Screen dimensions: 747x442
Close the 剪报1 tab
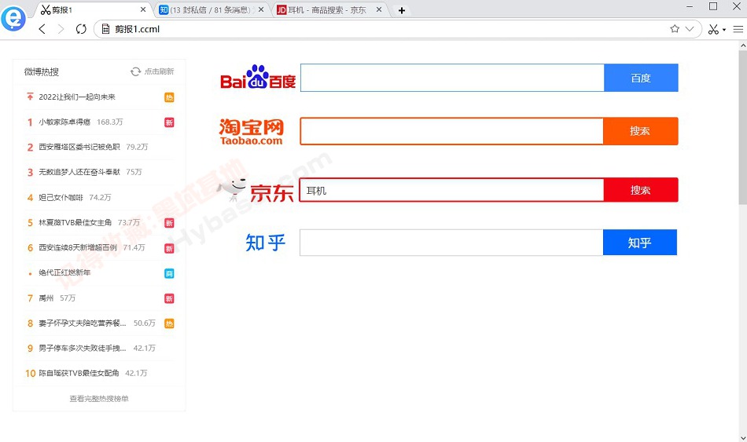click(143, 9)
